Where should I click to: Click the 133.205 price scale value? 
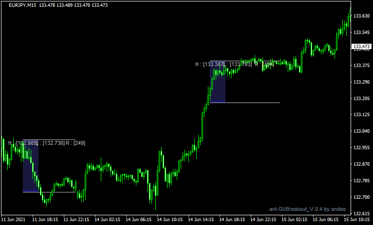[361, 99]
